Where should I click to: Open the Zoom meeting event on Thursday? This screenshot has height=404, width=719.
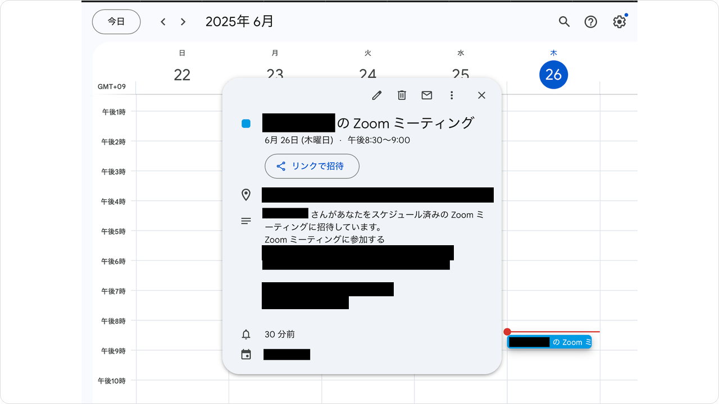pyautogui.click(x=549, y=342)
